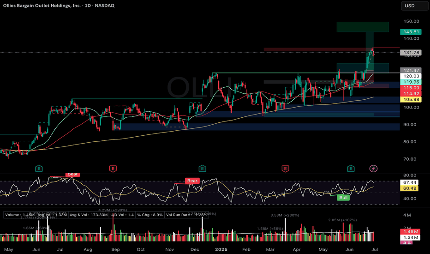Screen dimensions: 430x254
Task: Click the white 120.03 price label
Action: [x=411, y=76]
